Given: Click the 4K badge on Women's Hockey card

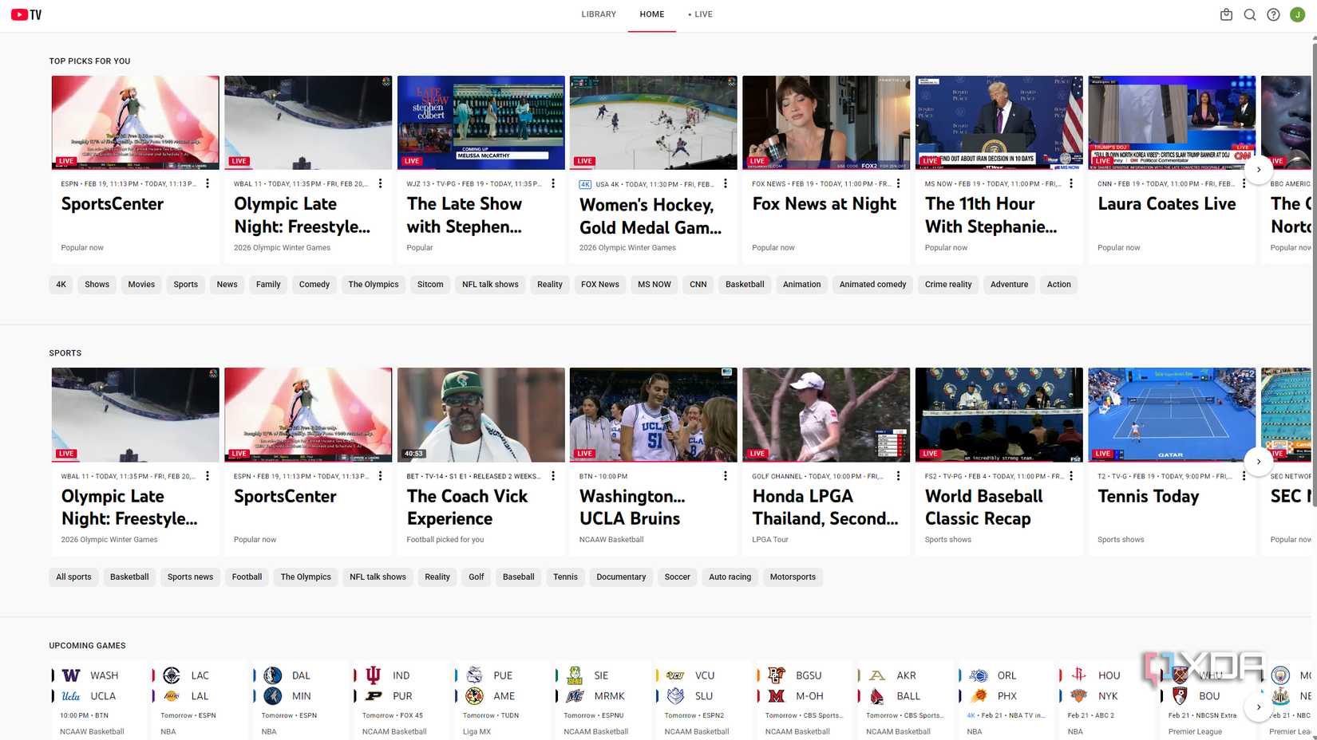Looking at the screenshot, I should pyautogui.click(x=585, y=184).
